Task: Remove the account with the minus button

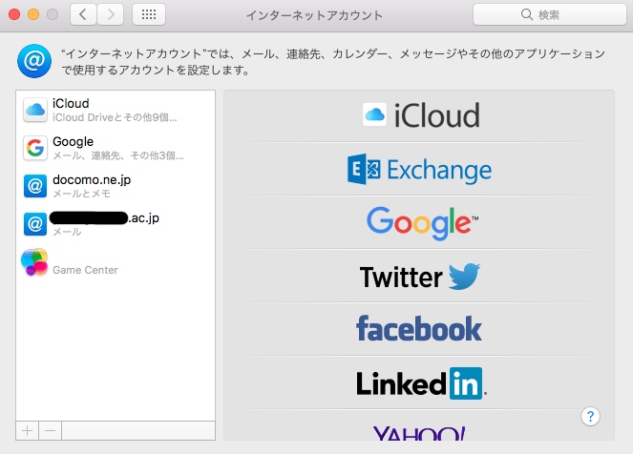Action: pyautogui.click(x=51, y=430)
